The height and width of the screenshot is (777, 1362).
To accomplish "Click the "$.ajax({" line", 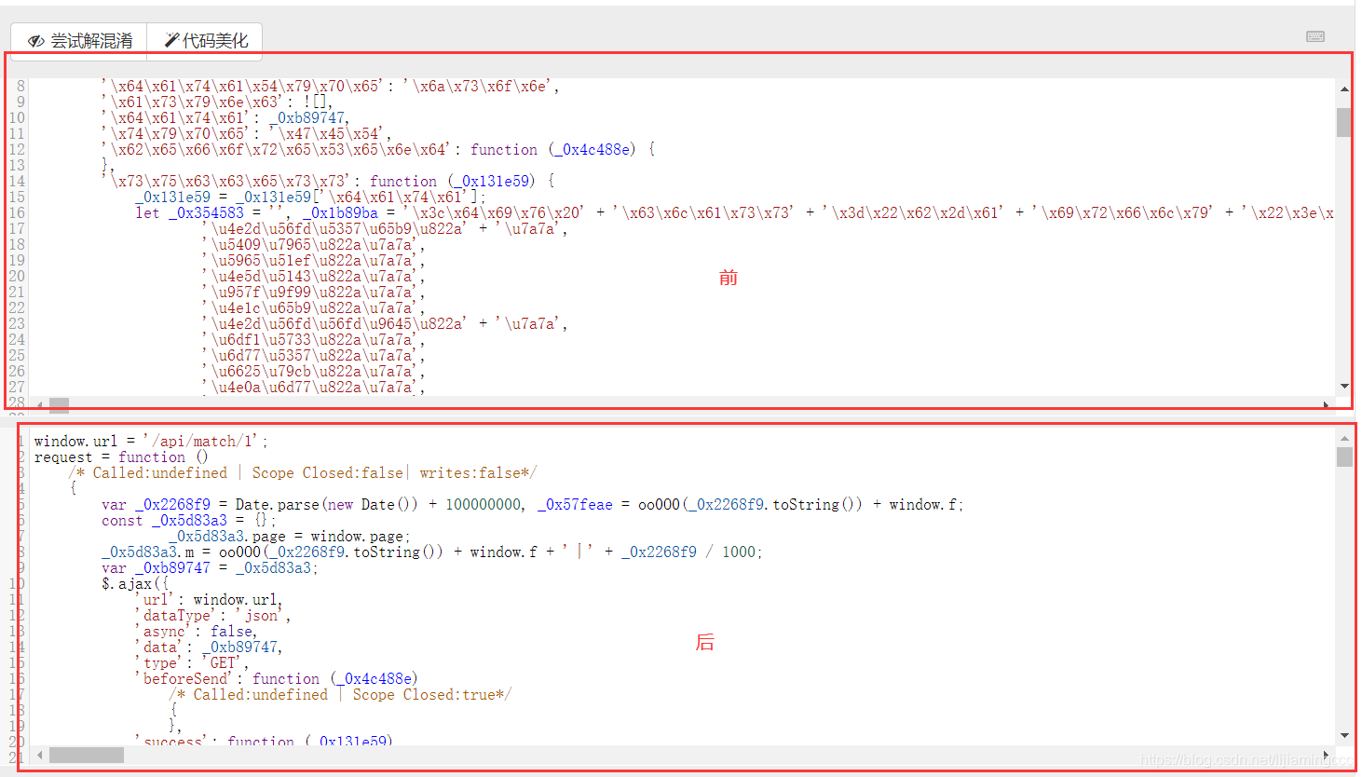I will [134, 584].
